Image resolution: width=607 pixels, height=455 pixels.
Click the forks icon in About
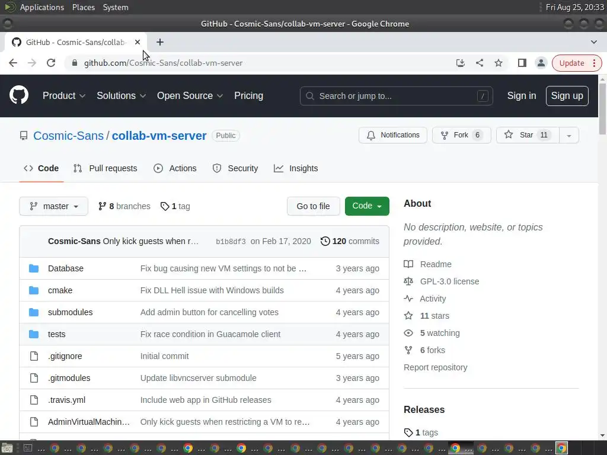408,350
